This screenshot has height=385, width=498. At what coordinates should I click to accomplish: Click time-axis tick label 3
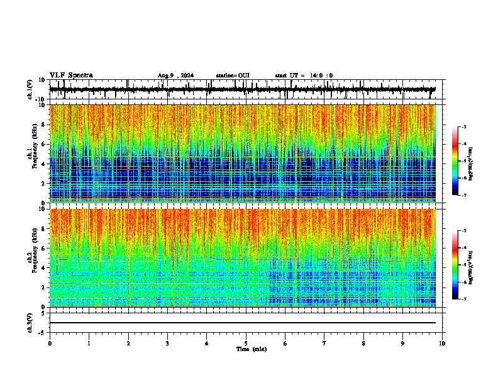coord(167,343)
